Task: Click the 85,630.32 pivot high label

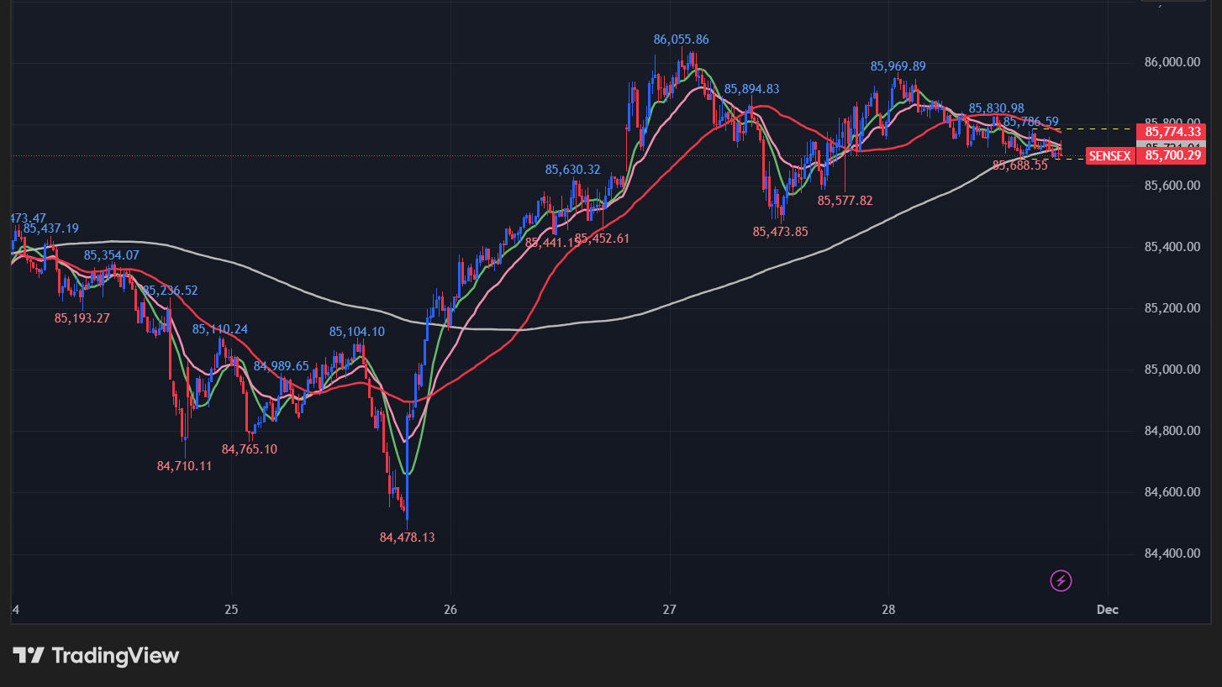Action: click(572, 170)
